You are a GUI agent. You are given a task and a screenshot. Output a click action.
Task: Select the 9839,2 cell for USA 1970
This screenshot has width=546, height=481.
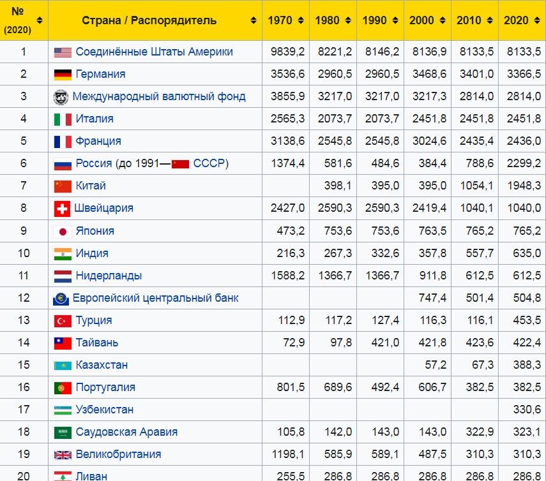(x=287, y=52)
